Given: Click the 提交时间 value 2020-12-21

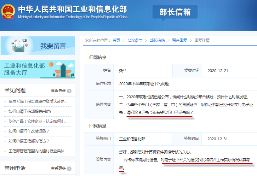Looking at the screenshot, I should point(218,71).
